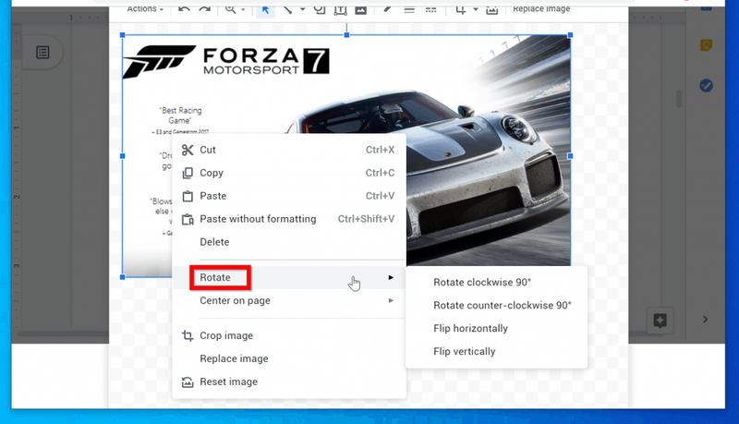Click the top-middle image resize handle
The image size is (739, 424).
click(x=347, y=35)
